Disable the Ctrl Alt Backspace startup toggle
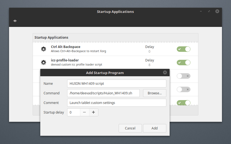The image size is (231, 144). [x=183, y=49]
